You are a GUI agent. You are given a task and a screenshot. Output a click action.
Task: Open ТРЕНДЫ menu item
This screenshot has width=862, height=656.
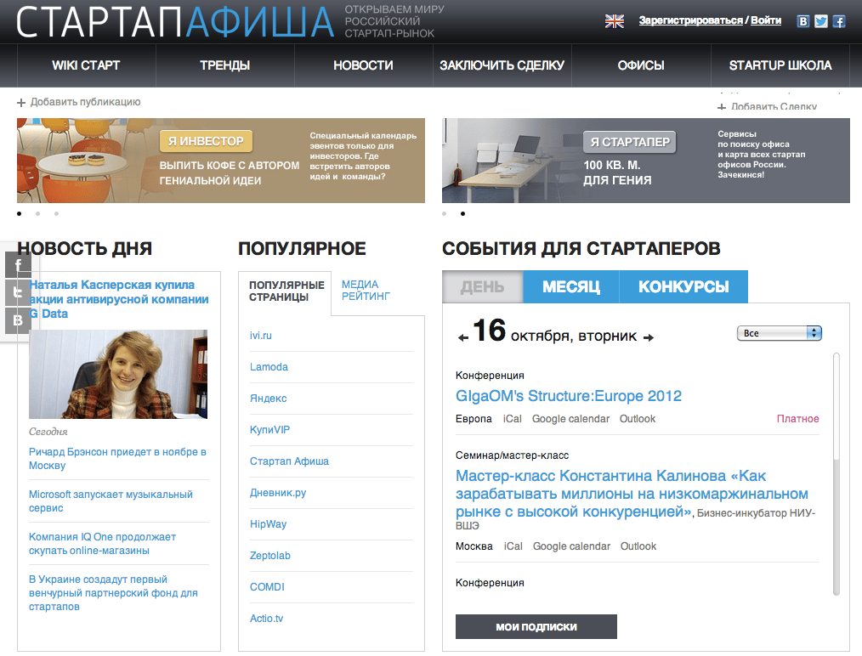click(224, 65)
